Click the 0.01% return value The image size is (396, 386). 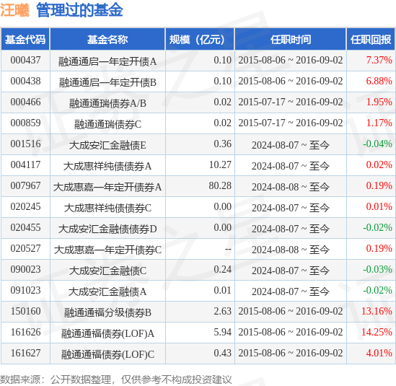(379, 207)
